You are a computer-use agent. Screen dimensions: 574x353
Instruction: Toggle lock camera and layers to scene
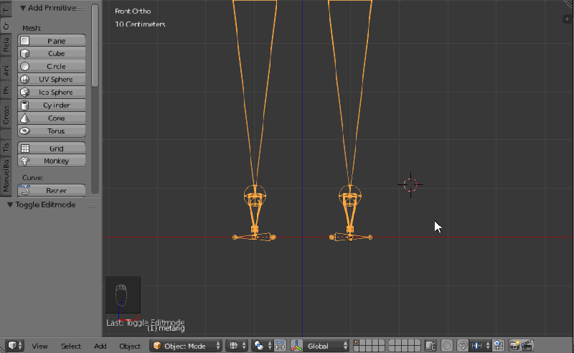(430, 346)
